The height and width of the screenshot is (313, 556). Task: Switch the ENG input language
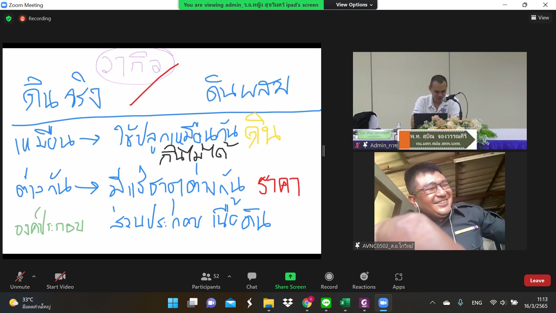point(477,303)
